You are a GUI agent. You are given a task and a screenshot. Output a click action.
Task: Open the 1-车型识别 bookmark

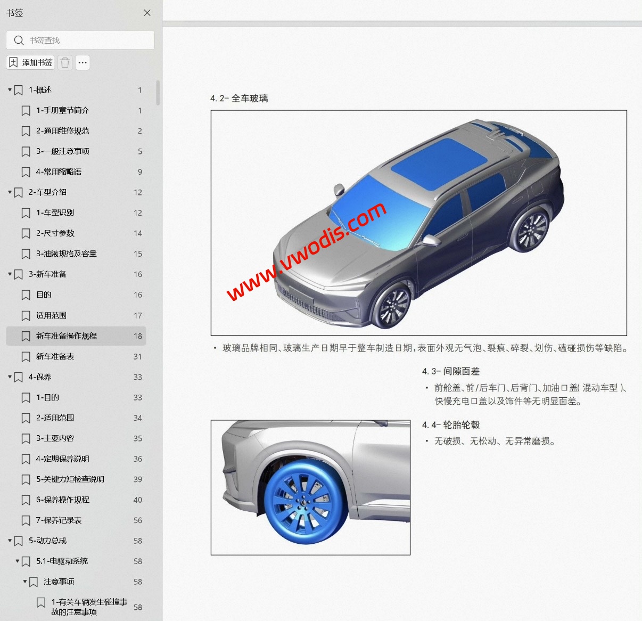point(55,213)
